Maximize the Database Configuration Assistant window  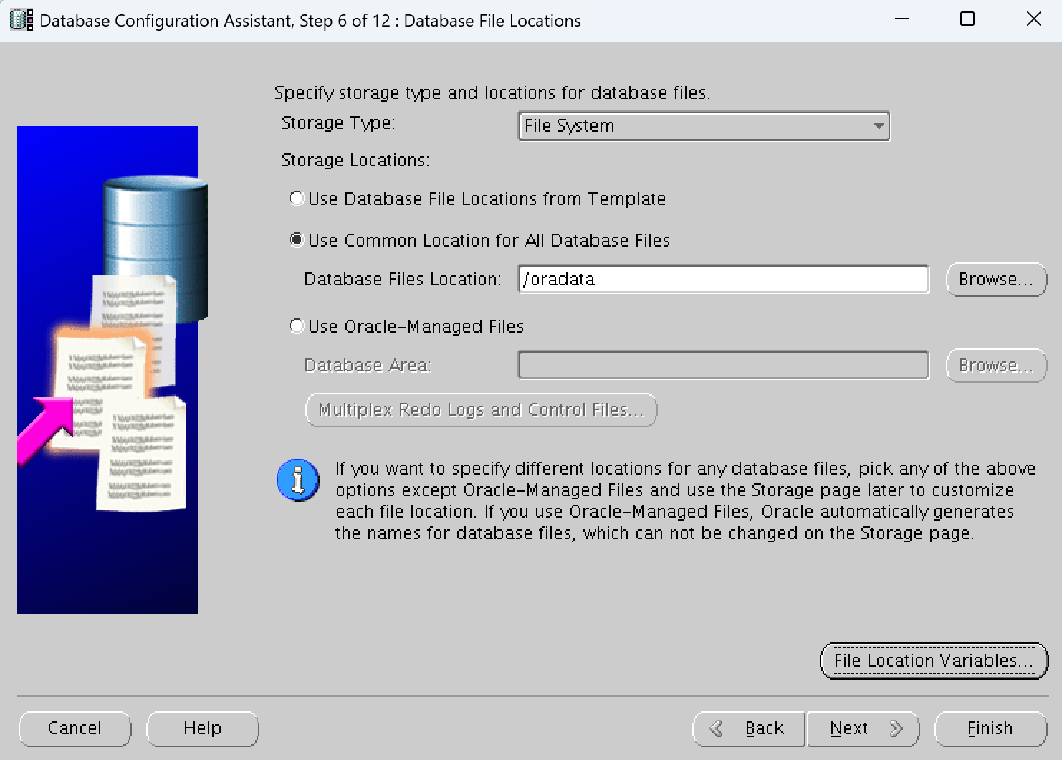pos(967,19)
